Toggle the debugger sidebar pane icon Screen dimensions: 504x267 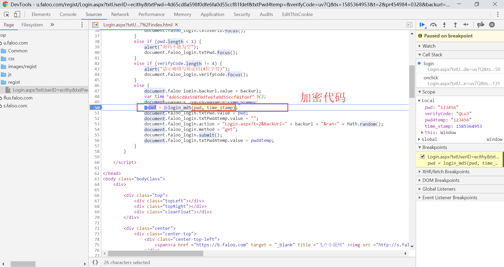(x=409, y=25)
